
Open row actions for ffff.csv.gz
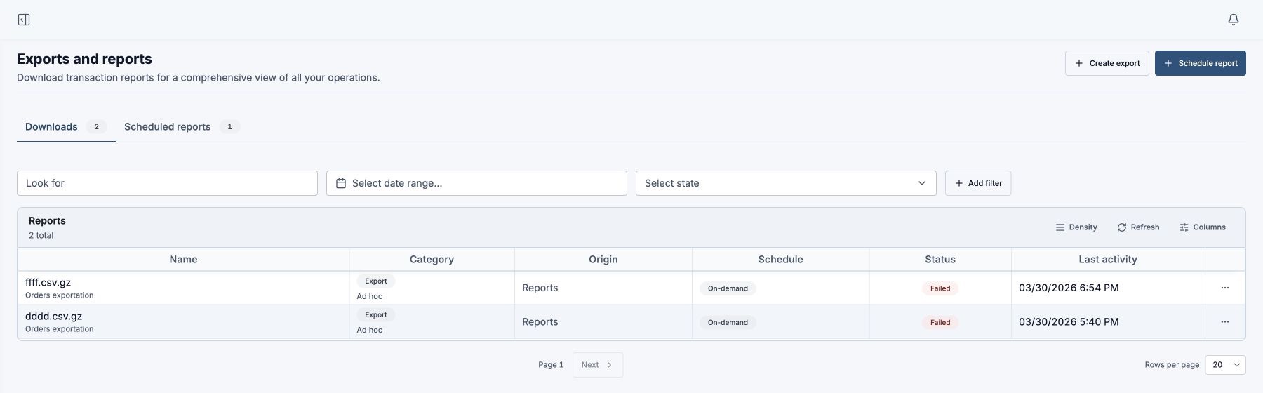tap(1225, 288)
